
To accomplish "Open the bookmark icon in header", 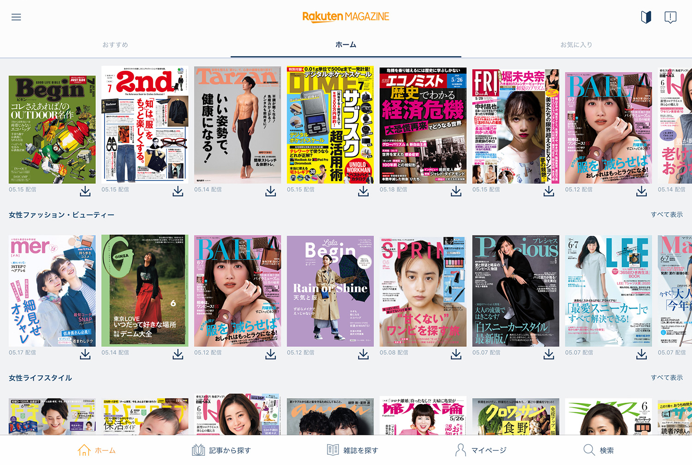I will point(646,17).
